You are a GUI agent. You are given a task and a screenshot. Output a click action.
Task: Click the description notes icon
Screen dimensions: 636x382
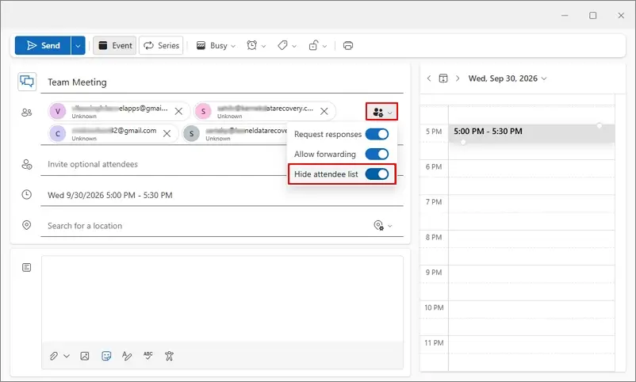pos(27,267)
